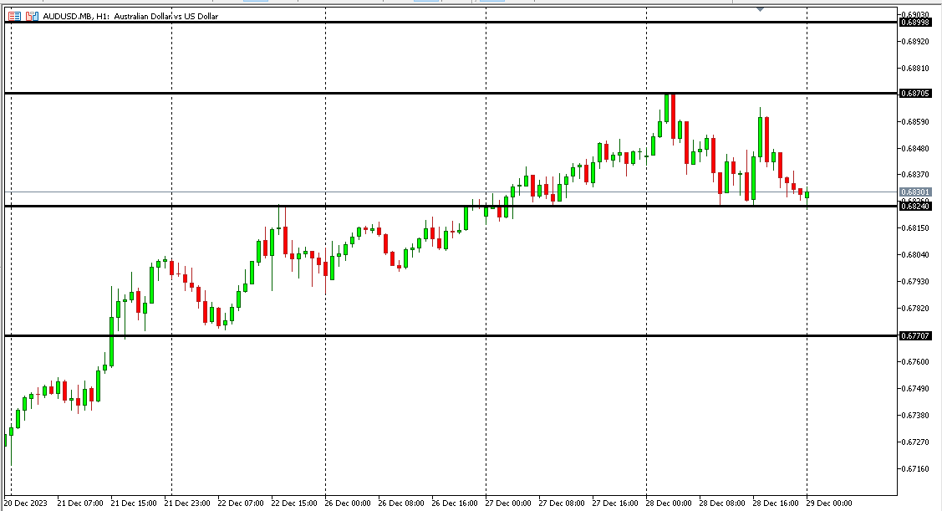
Task: Click the chart shift triangle marker at top
Action: [x=760, y=8]
